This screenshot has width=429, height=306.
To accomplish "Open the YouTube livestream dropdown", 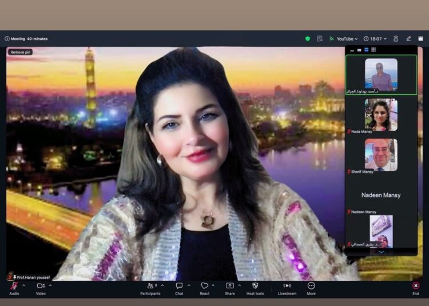I will point(344,39).
